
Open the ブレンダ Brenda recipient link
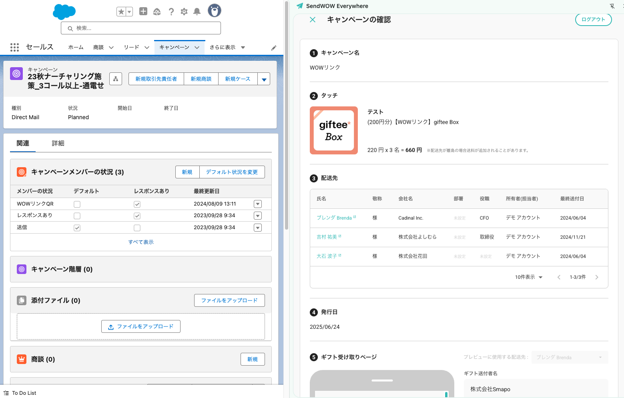click(x=336, y=218)
